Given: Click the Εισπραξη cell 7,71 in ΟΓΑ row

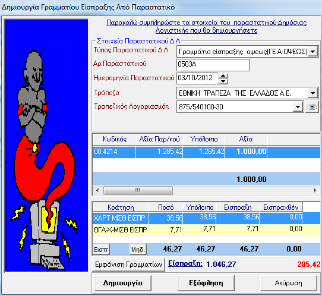Looking at the screenshot, I should coord(238,229).
